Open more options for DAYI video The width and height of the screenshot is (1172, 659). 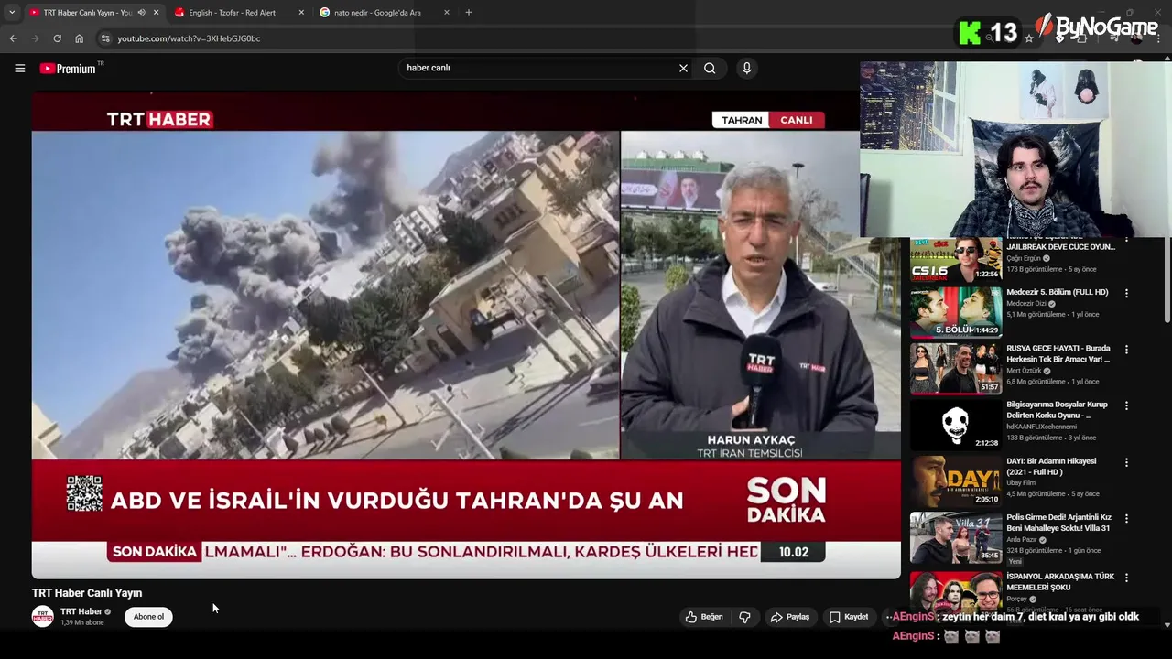tap(1126, 462)
